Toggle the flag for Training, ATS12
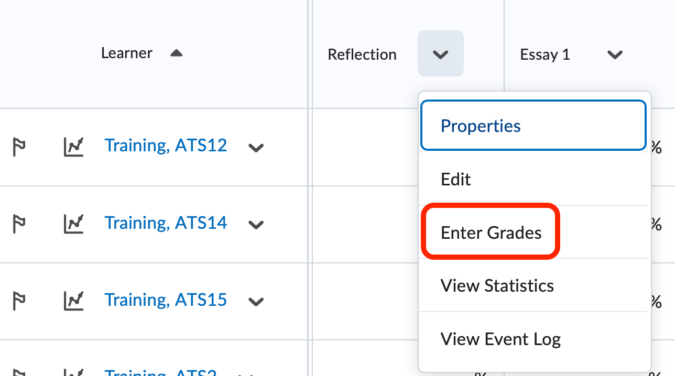The height and width of the screenshot is (376, 675). [x=19, y=147]
